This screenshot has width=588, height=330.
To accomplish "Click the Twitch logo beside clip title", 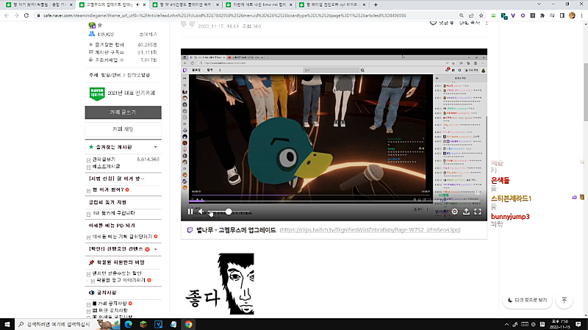I will 190,230.
